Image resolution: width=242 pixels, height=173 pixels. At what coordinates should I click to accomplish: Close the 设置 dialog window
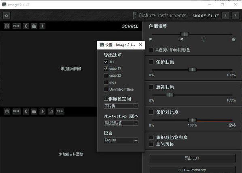coord(140,45)
